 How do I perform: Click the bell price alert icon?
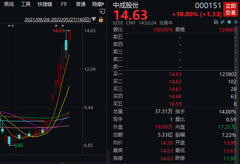(x=229, y=22)
